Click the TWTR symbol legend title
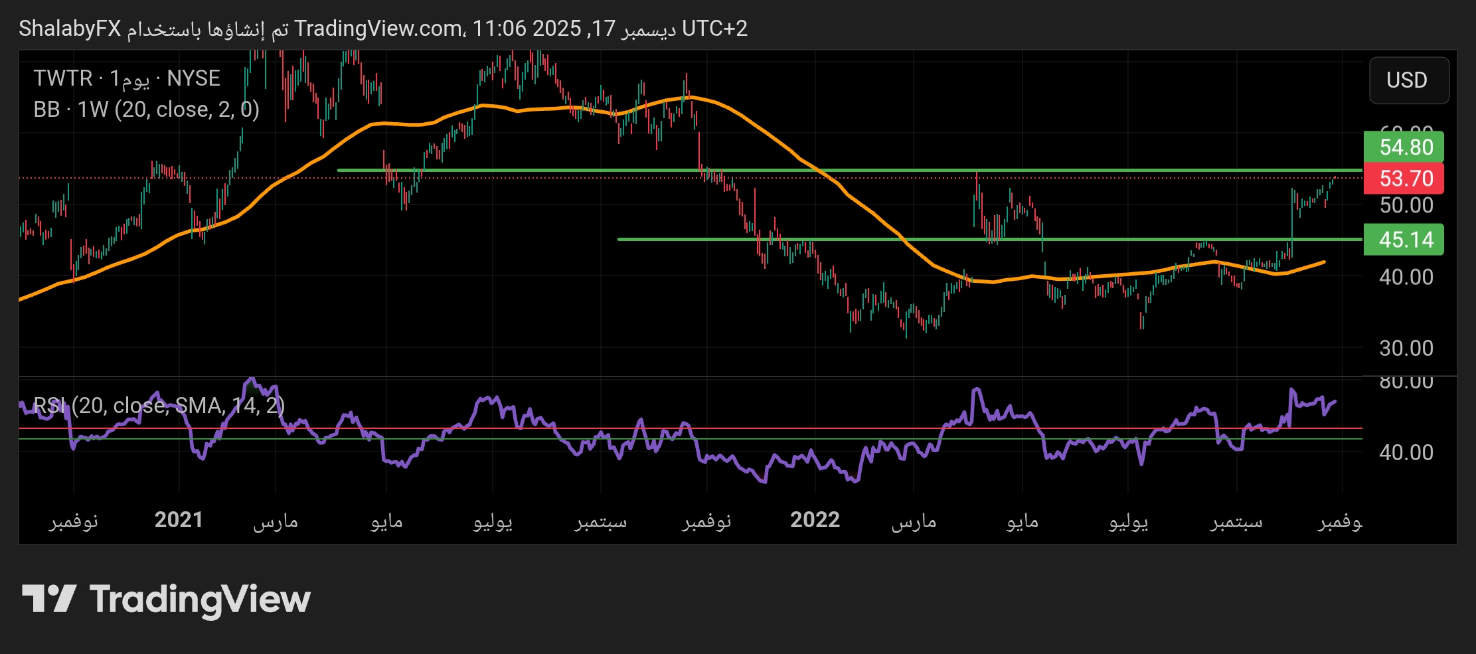1476x654 pixels. (x=126, y=78)
